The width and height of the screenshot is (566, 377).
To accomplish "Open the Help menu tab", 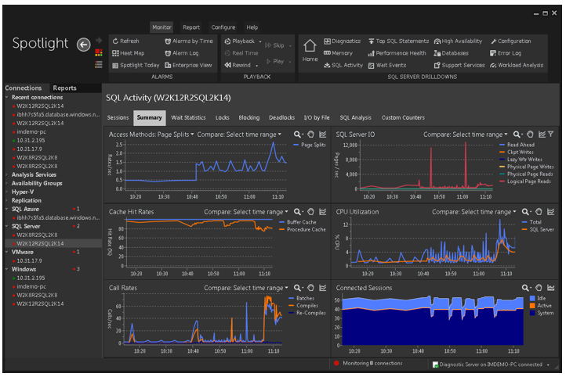I will [252, 27].
